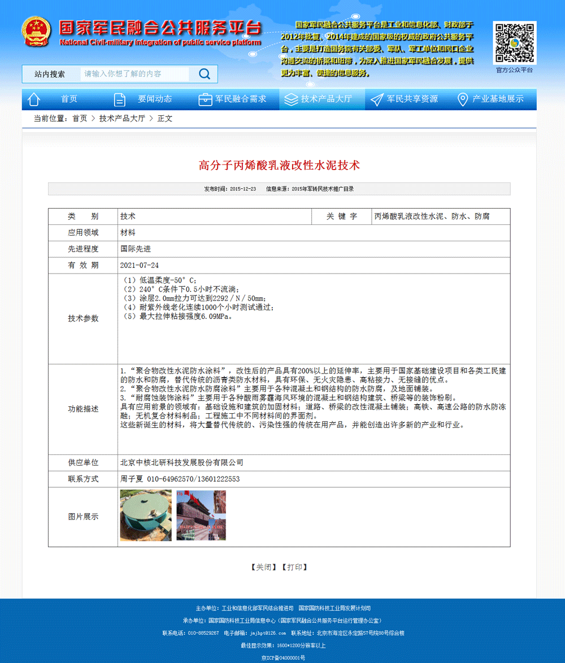Click the 技术产品大厅 breadcrumb link
Viewport: 565px width, 663px height.
pyautogui.click(x=122, y=119)
